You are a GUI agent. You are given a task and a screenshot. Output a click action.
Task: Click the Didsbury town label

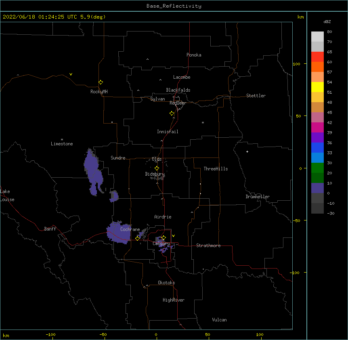155,174
